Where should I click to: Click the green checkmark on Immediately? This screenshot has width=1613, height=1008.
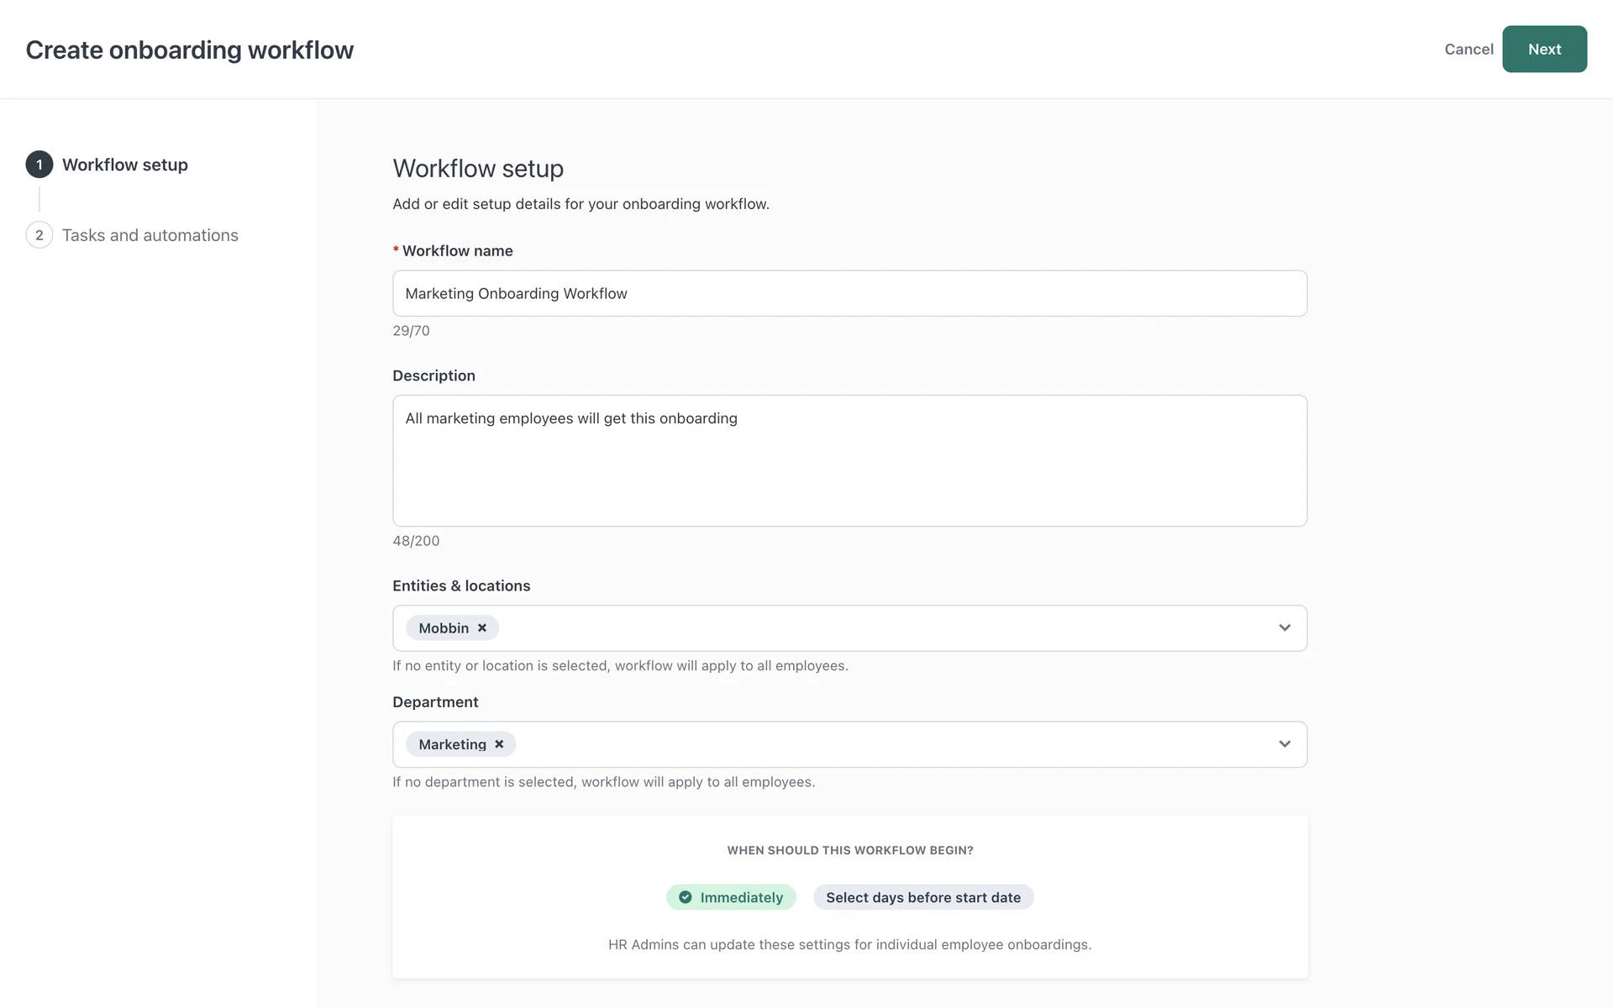[x=686, y=897]
